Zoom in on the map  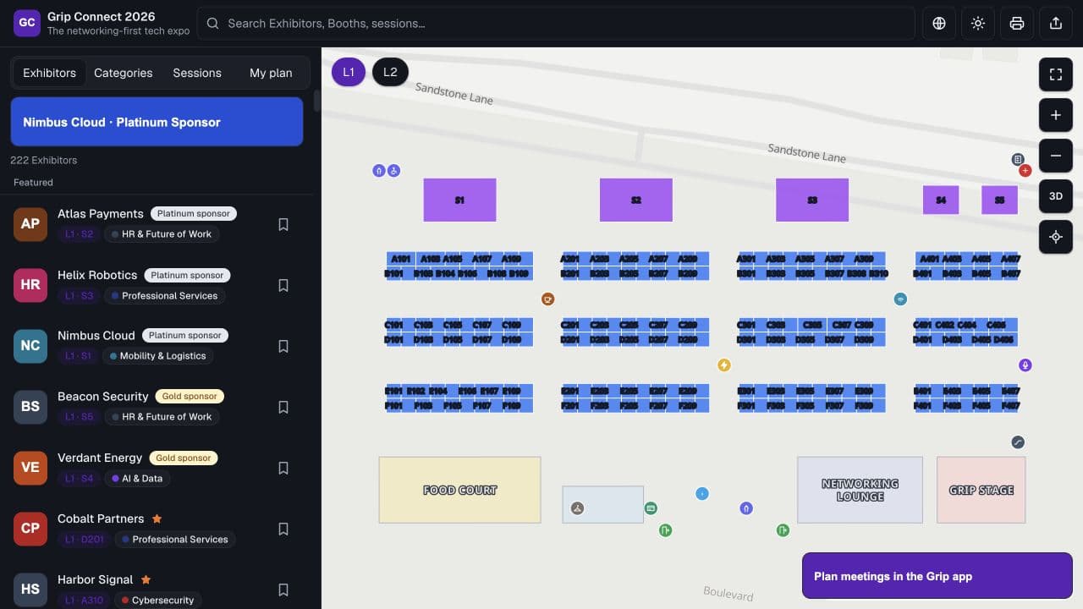point(1056,115)
